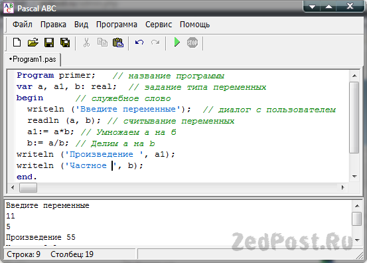The width and height of the screenshot is (367, 263).
Task: Open the Сервис menu
Action: [x=159, y=25]
